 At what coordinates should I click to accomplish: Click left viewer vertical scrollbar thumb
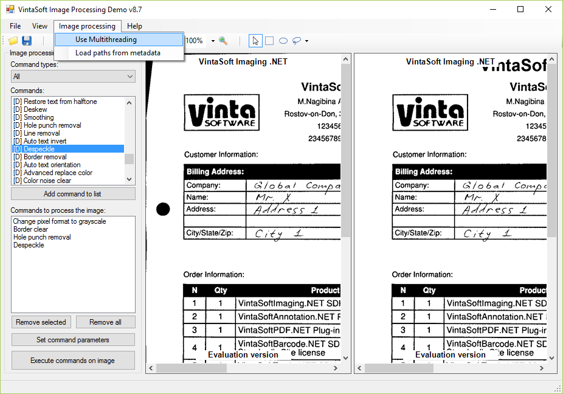click(345, 151)
